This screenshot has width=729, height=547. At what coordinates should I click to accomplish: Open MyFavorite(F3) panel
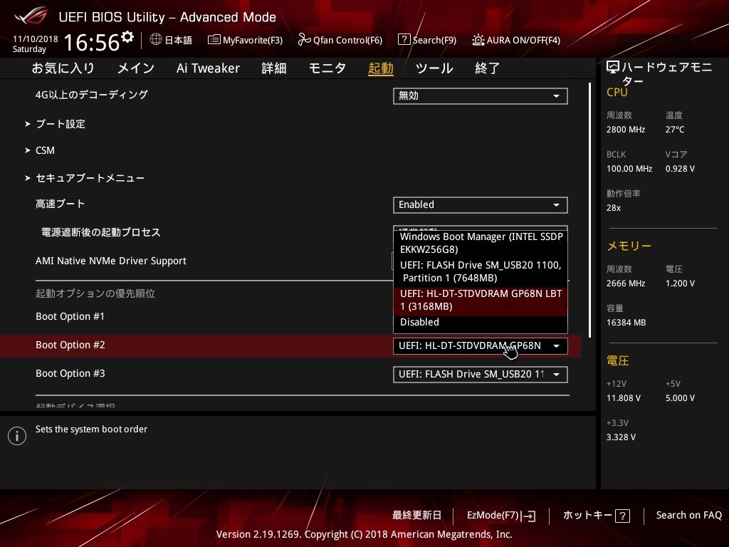pyautogui.click(x=214, y=40)
